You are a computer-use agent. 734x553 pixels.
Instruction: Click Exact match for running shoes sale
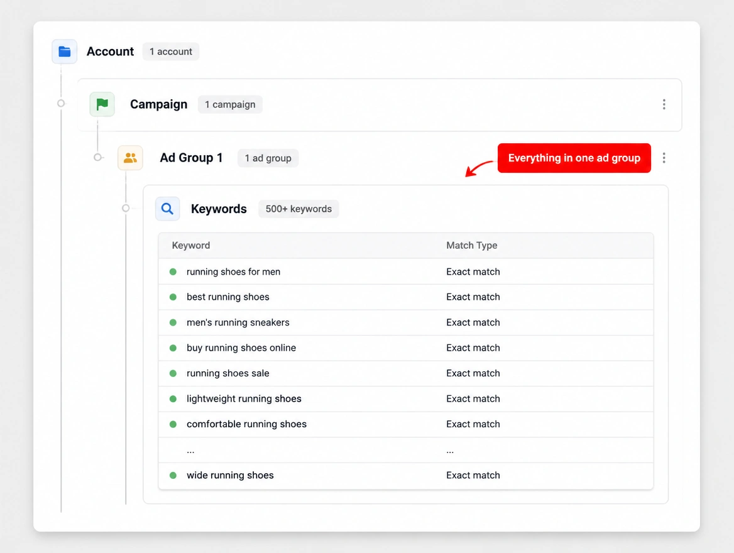[473, 374]
